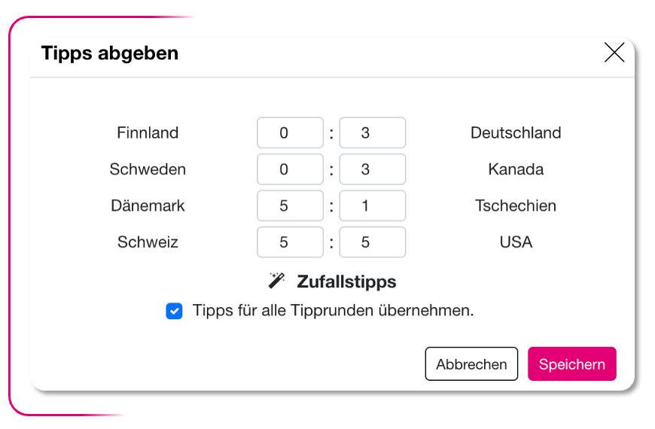Click the Schweiz team name
655x429 pixels.
coord(148,242)
